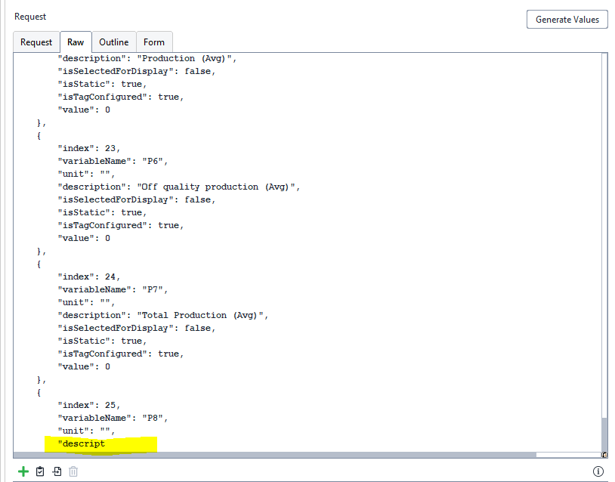Screen dimensions: 615x482
Task: Place cursor in highlighted "descript" text
Action: click(x=83, y=443)
